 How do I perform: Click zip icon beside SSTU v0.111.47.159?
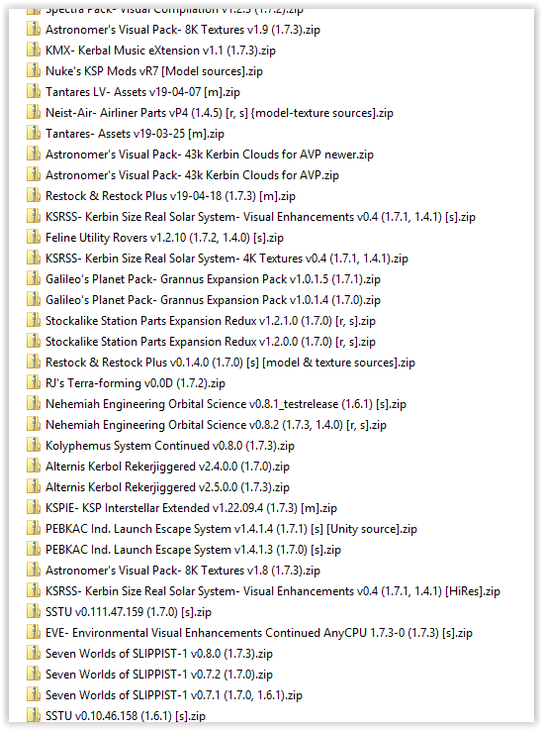click(34, 612)
